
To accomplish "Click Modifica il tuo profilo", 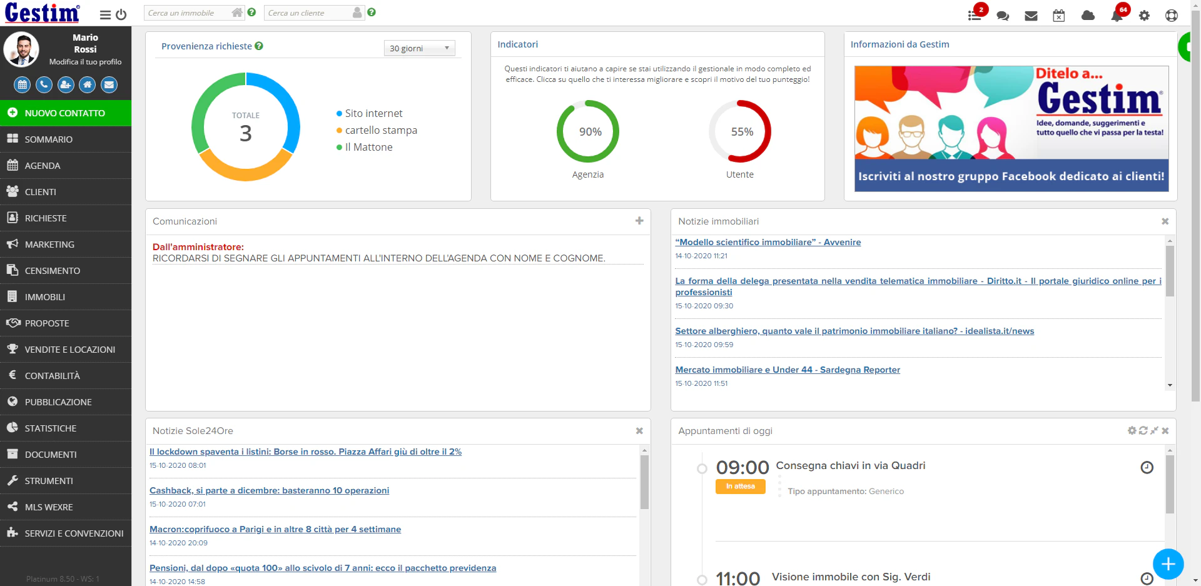I will pyautogui.click(x=86, y=61).
